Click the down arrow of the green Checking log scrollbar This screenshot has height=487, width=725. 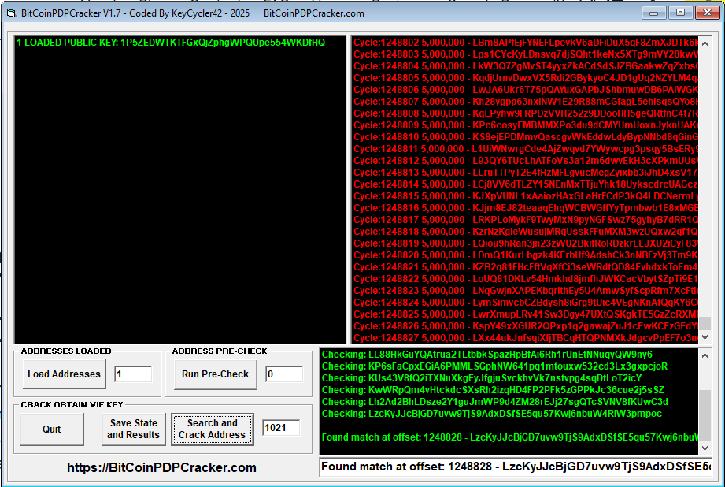705,446
